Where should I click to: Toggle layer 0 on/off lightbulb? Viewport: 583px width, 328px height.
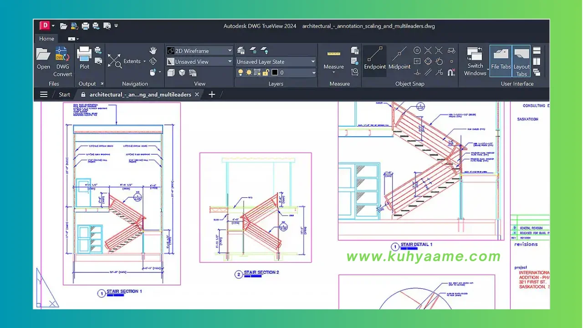pyautogui.click(x=240, y=72)
